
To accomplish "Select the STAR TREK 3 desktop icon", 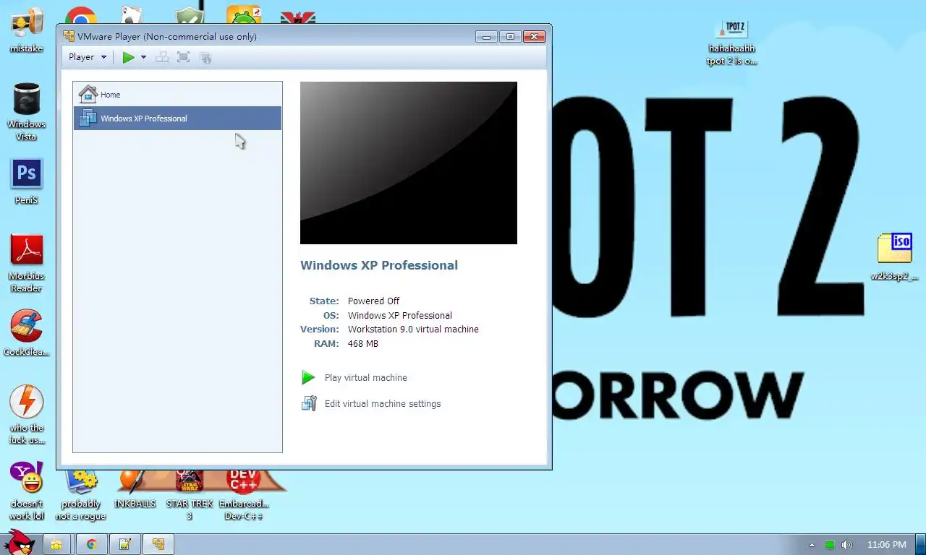I will (x=190, y=495).
